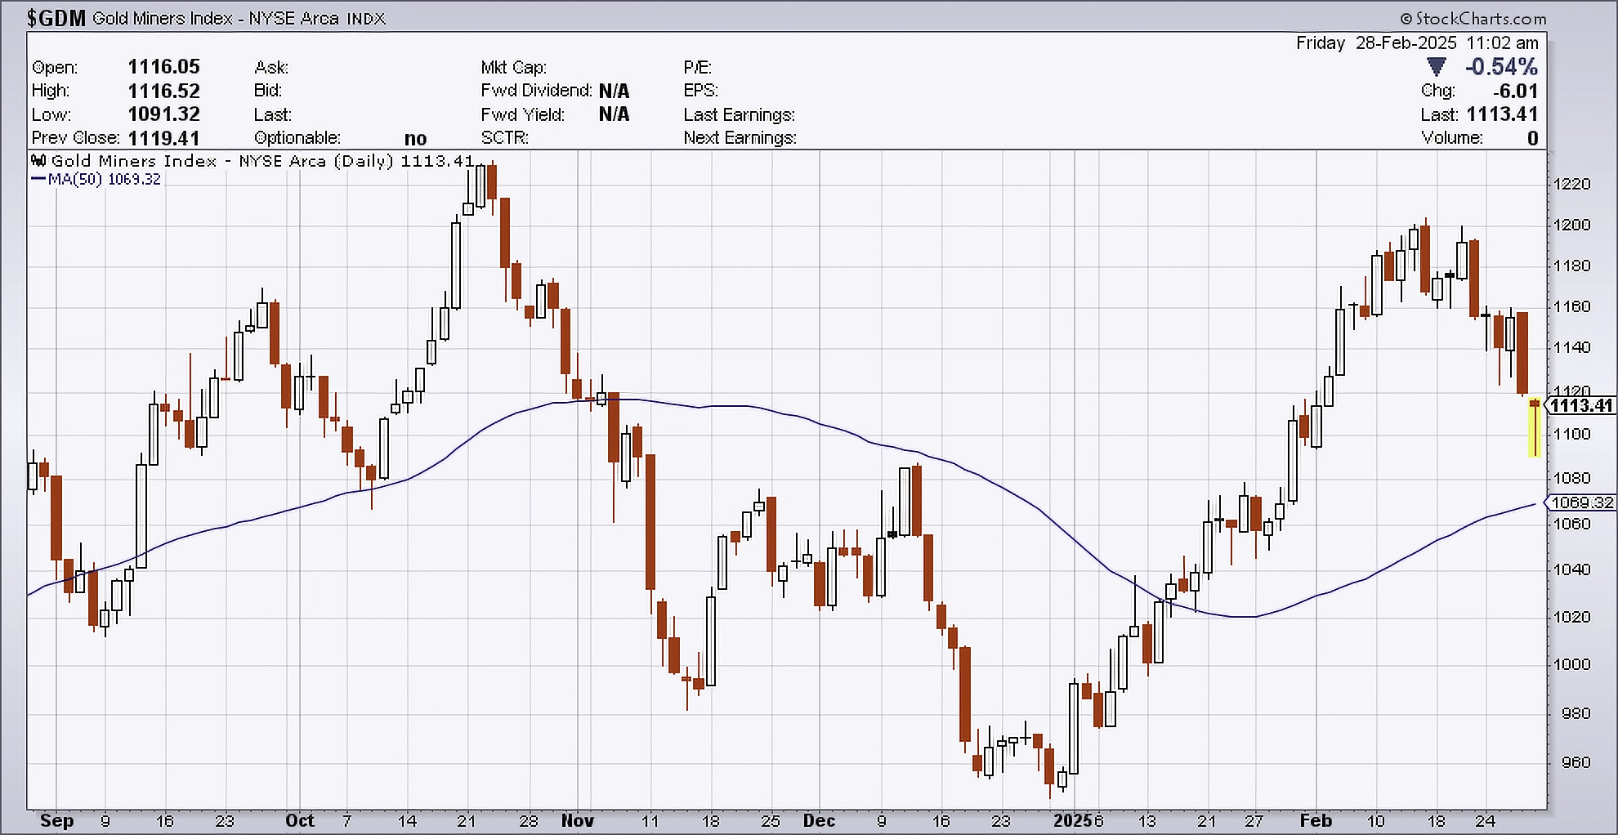The height and width of the screenshot is (835, 1618).
Task: Click the 1160 price axis label
Action: [x=1571, y=306]
